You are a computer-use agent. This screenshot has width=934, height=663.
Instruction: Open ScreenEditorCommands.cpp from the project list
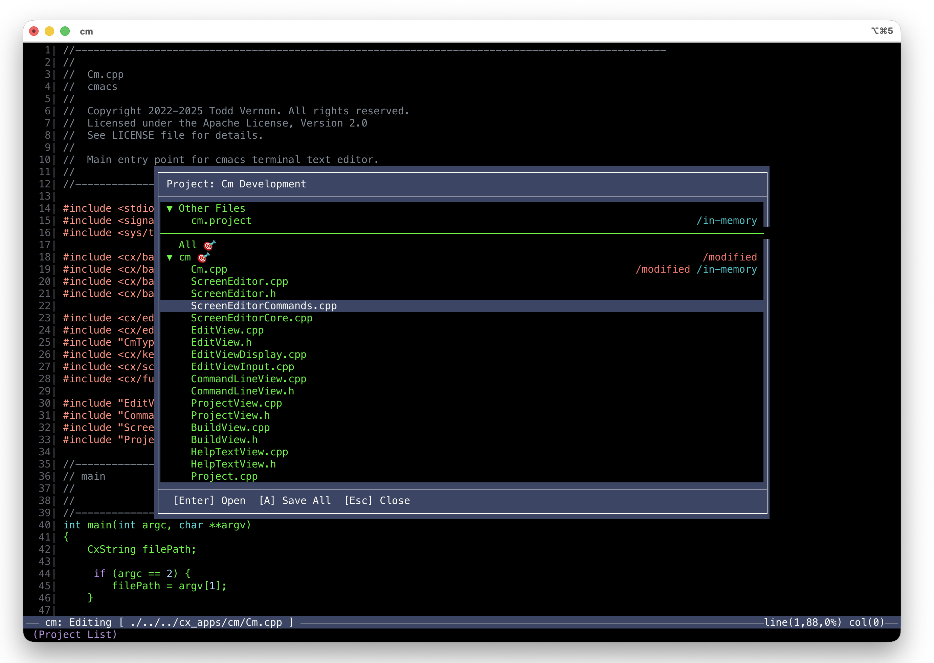pyautogui.click(x=264, y=305)
